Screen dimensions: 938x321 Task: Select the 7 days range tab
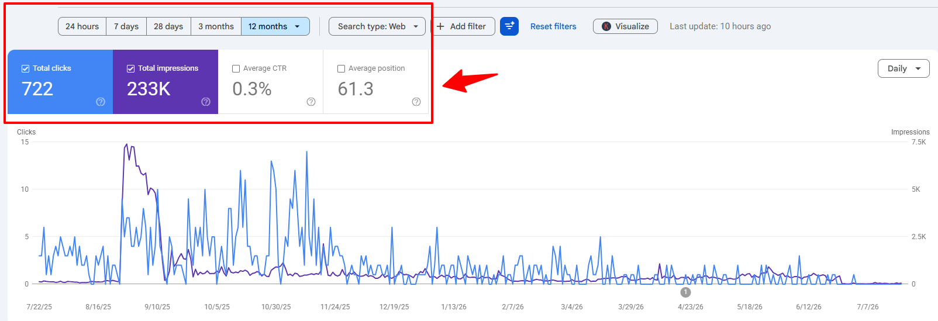click(126, 26)
